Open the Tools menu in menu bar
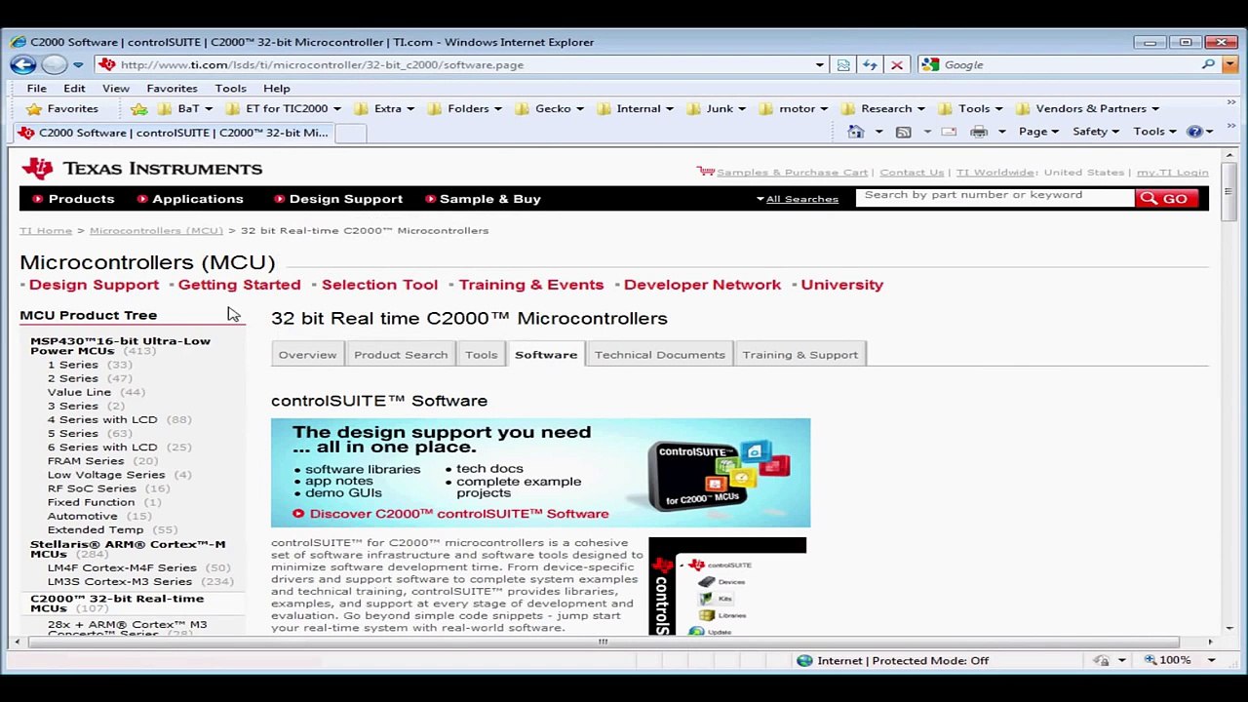The image size is (1248, 702). [230, 88]
